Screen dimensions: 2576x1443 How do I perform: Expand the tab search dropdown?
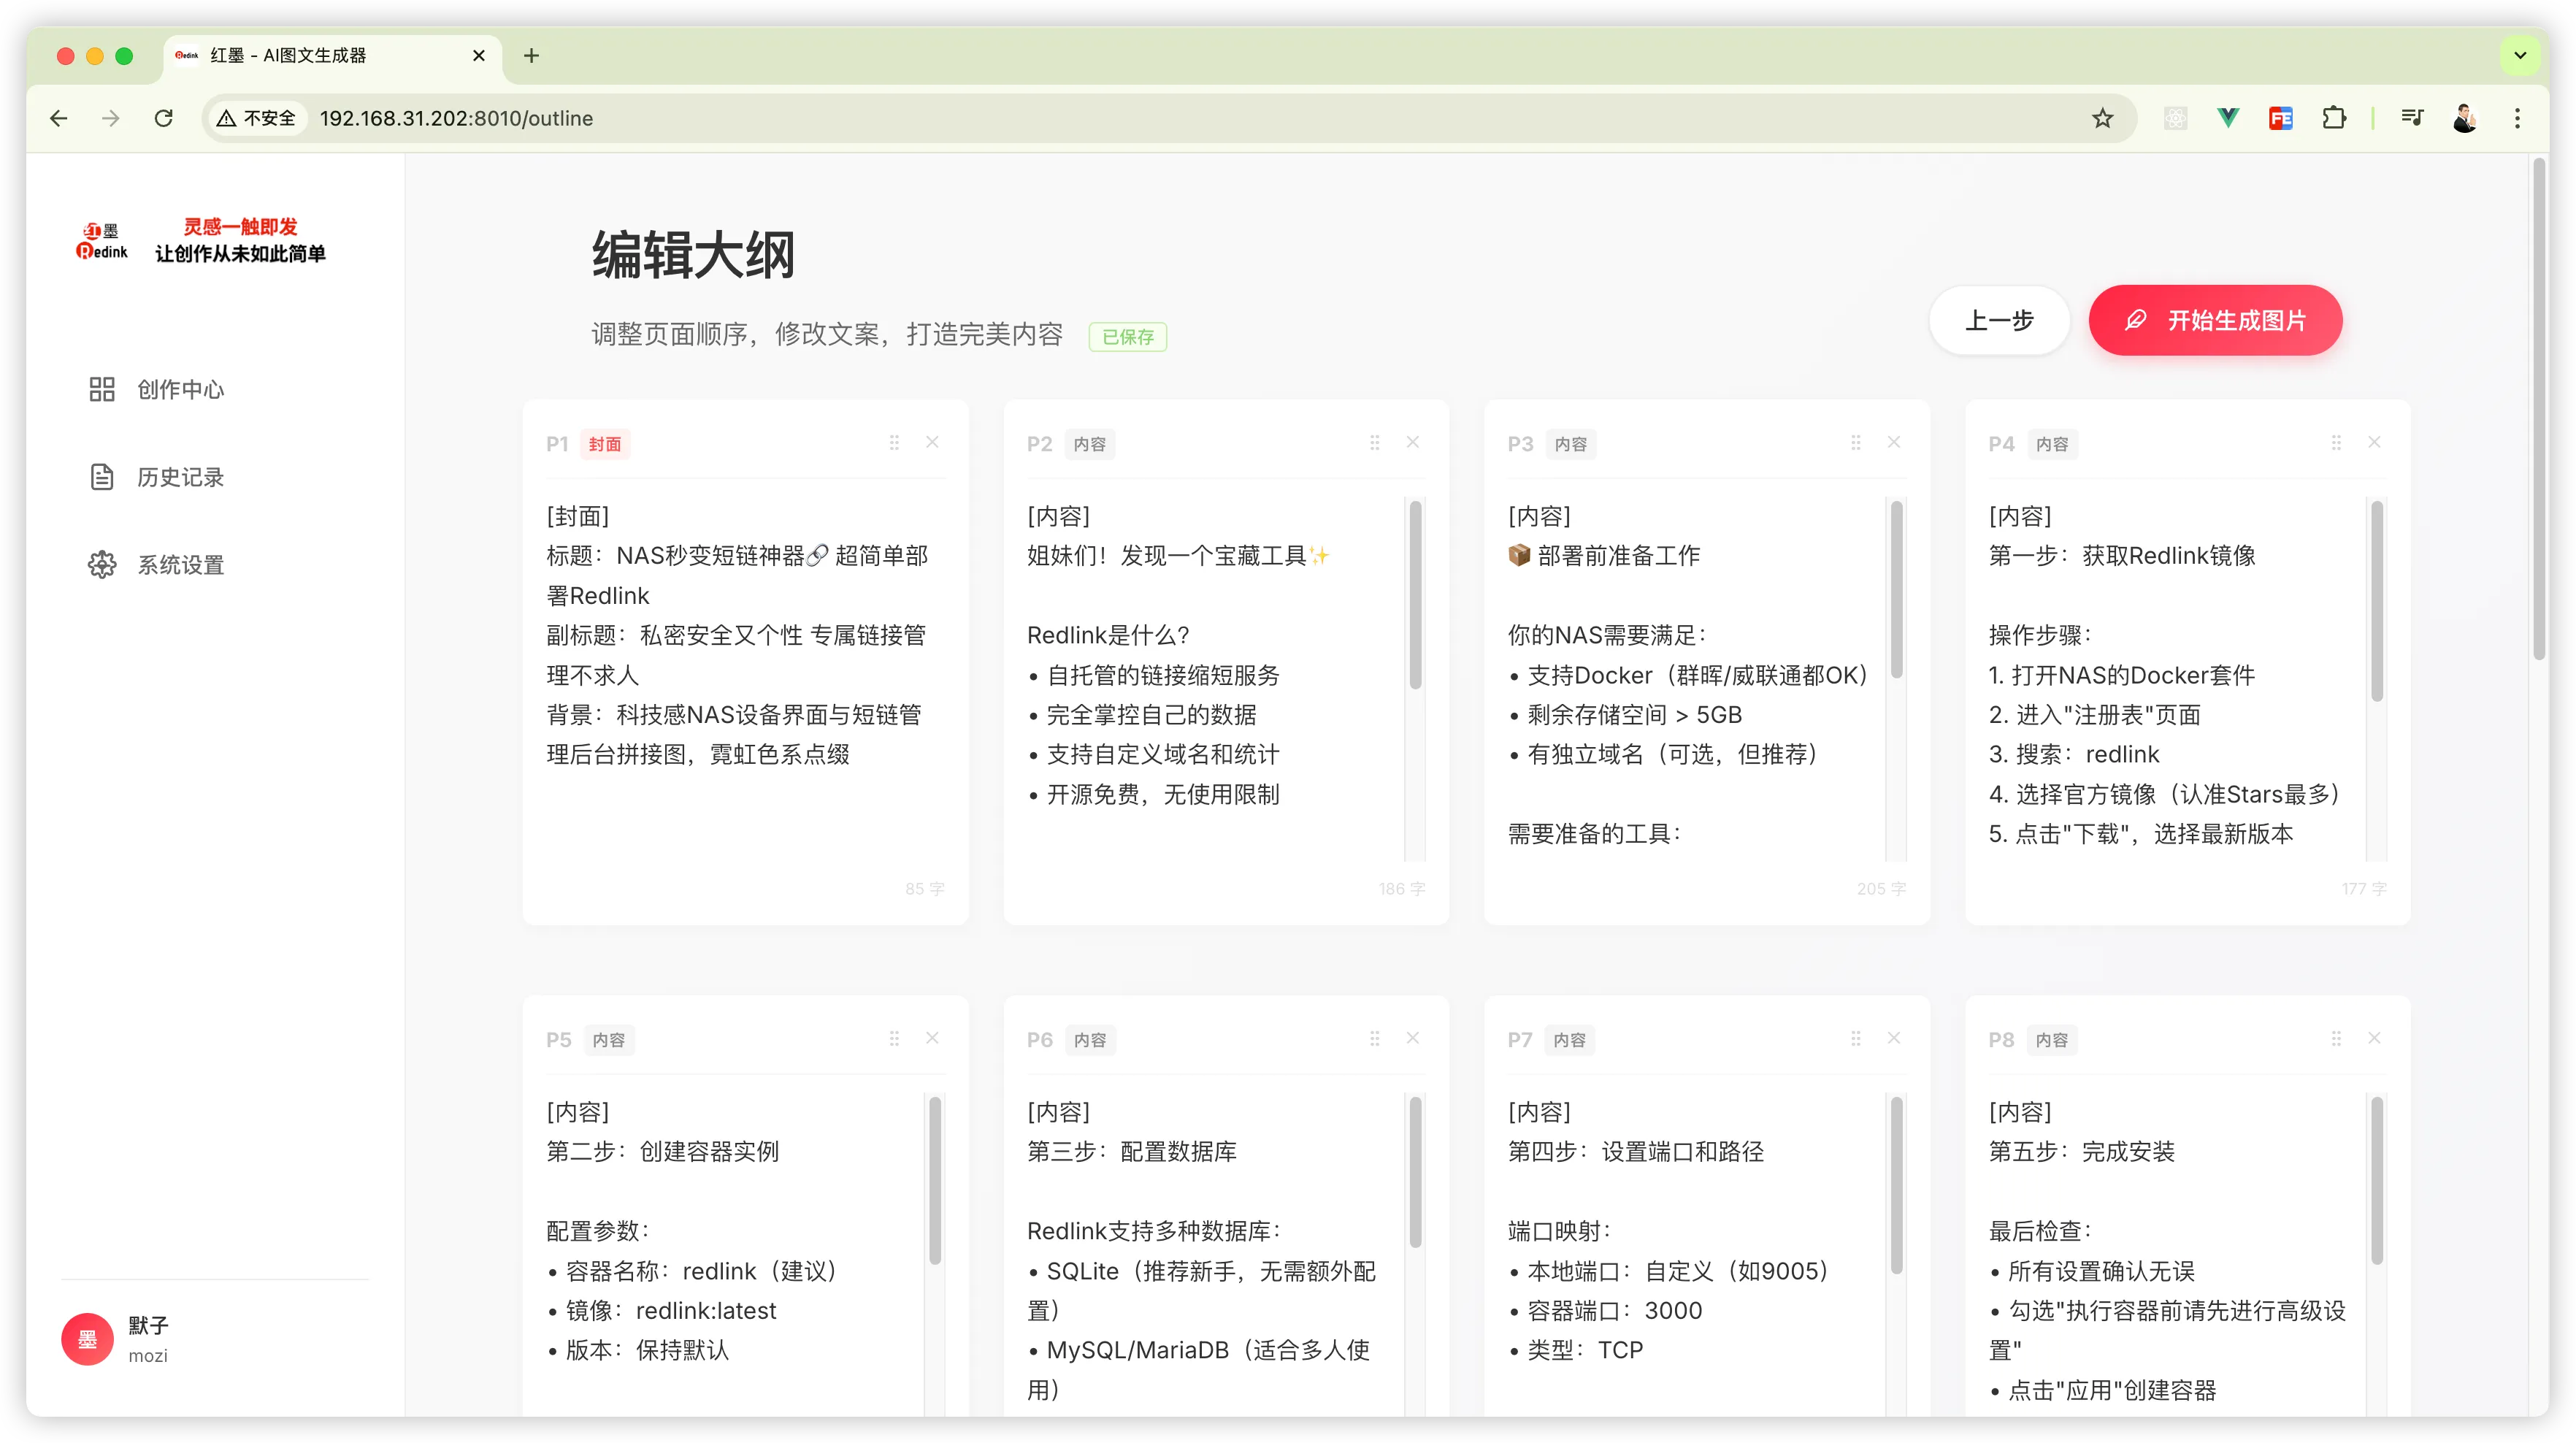point(2520,56)
